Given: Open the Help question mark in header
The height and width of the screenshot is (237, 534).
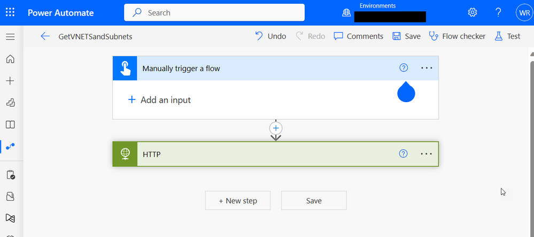Looking at the screenshot, I should click(498, 13).
